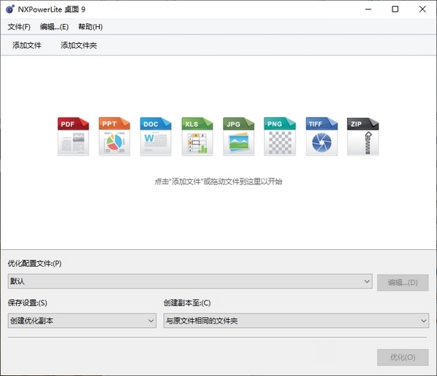Click the 优化配置文件:(P) label

34,263
